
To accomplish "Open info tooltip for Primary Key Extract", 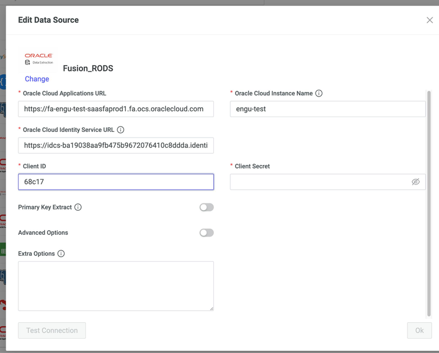I will pyautogui.click(x=78, y=207).
